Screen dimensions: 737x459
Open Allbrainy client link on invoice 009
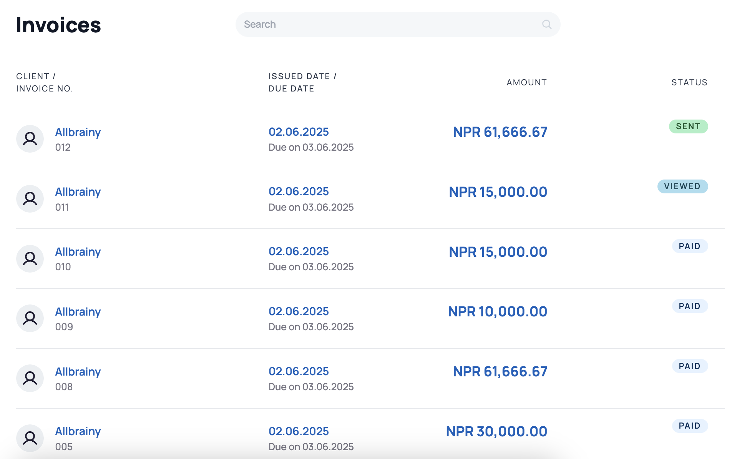pos(78,312)
